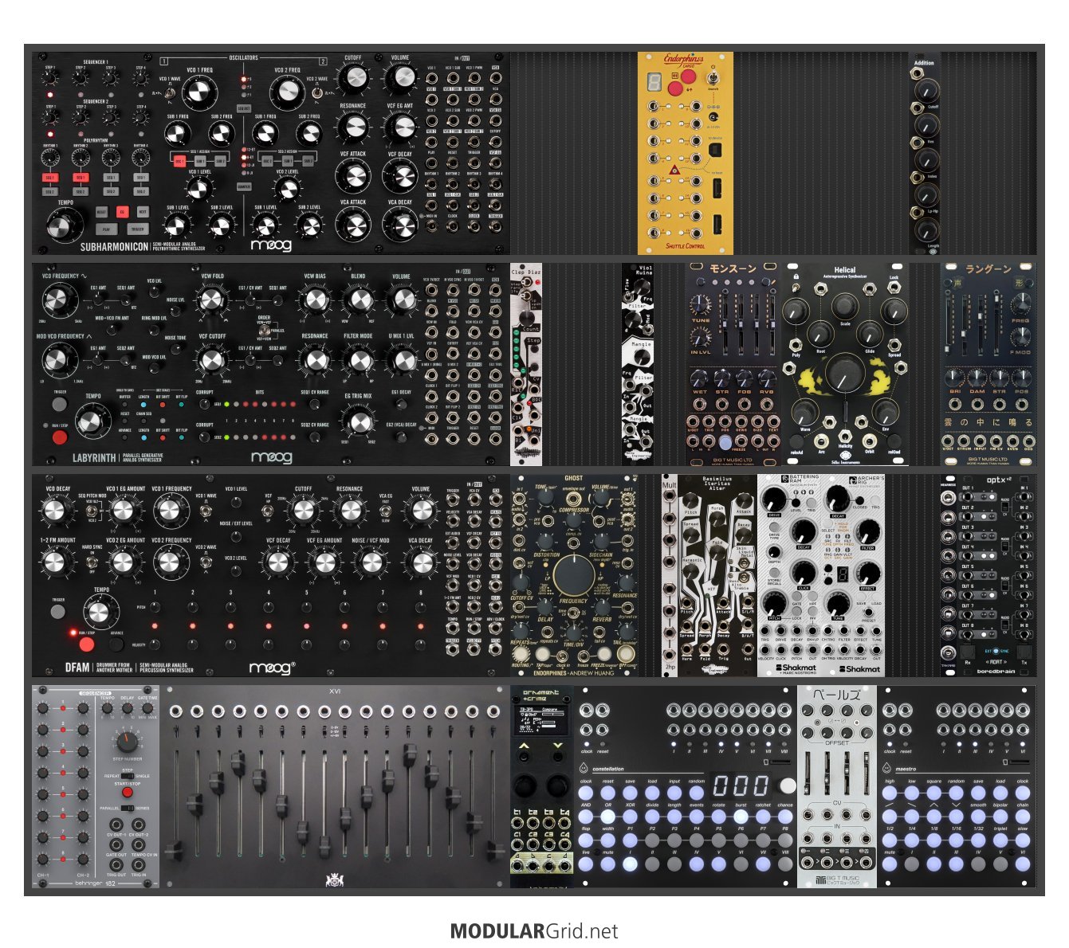The height and width of the screenshot is (948, 1069).
Task: Select the optx v2 module
Action: [988, 575]
